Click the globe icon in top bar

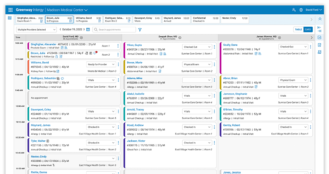pos(301,10)
